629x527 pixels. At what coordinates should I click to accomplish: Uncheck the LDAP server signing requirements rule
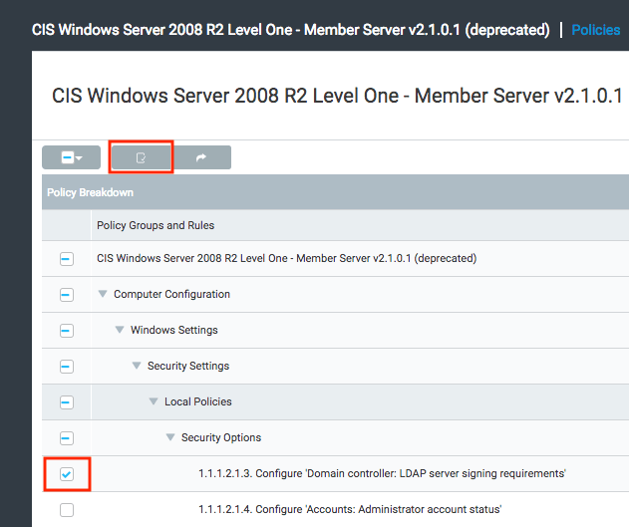[67, 474]
